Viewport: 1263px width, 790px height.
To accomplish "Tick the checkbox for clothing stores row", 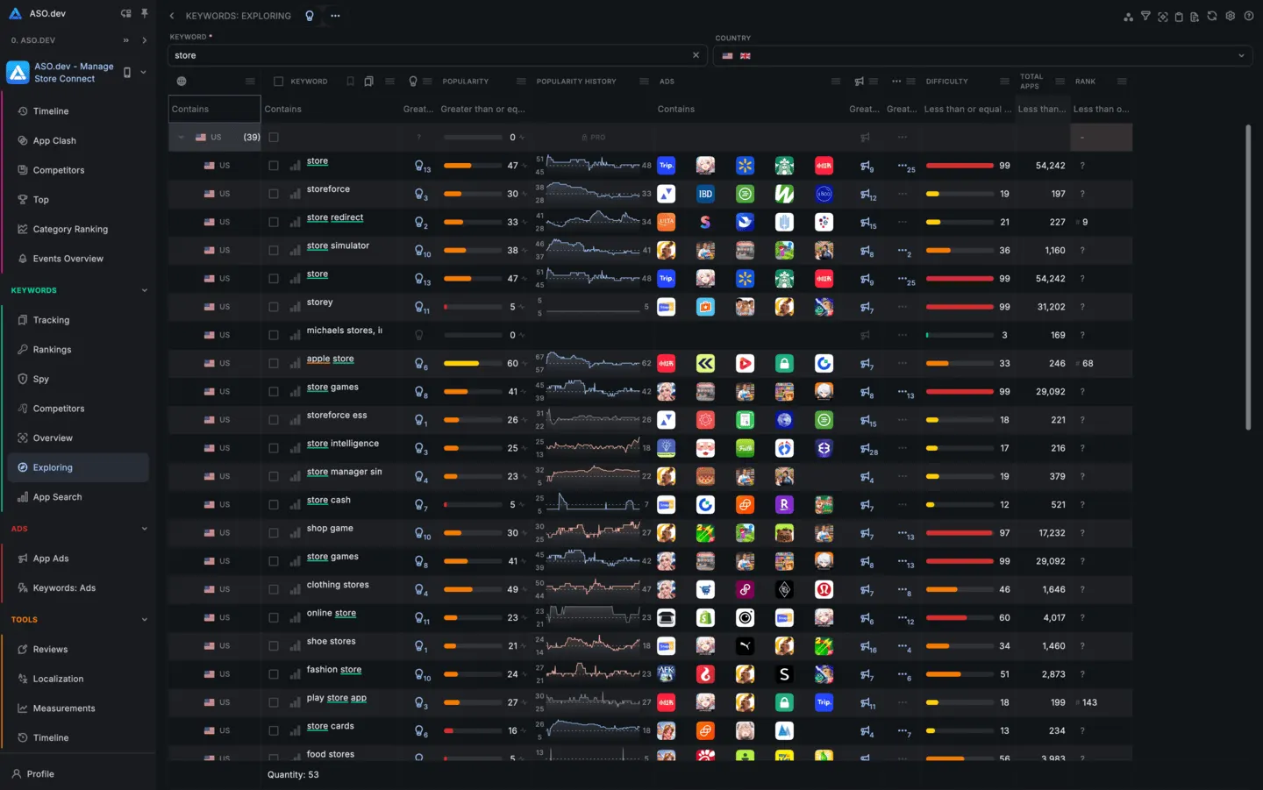I will pyautogui.click(x=274, y=589).
